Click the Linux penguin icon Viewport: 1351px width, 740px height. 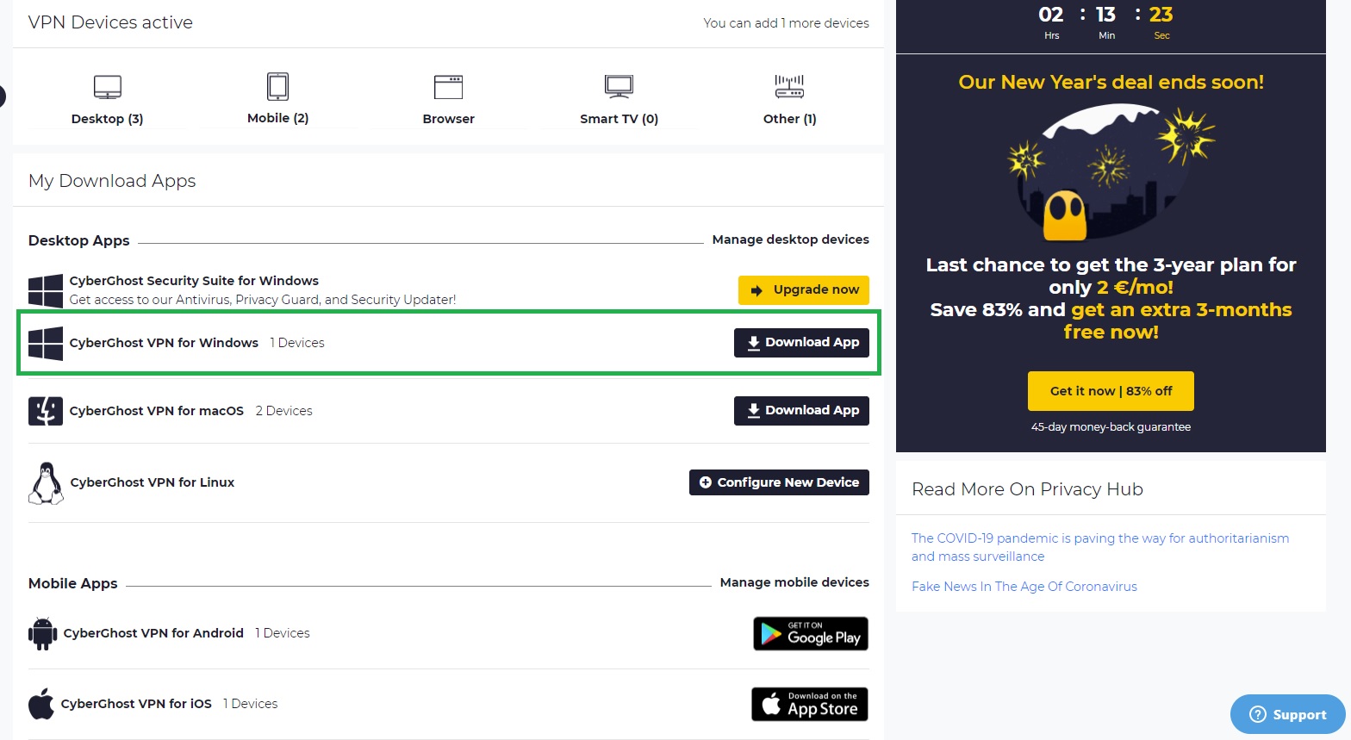[x=46, y=482]
